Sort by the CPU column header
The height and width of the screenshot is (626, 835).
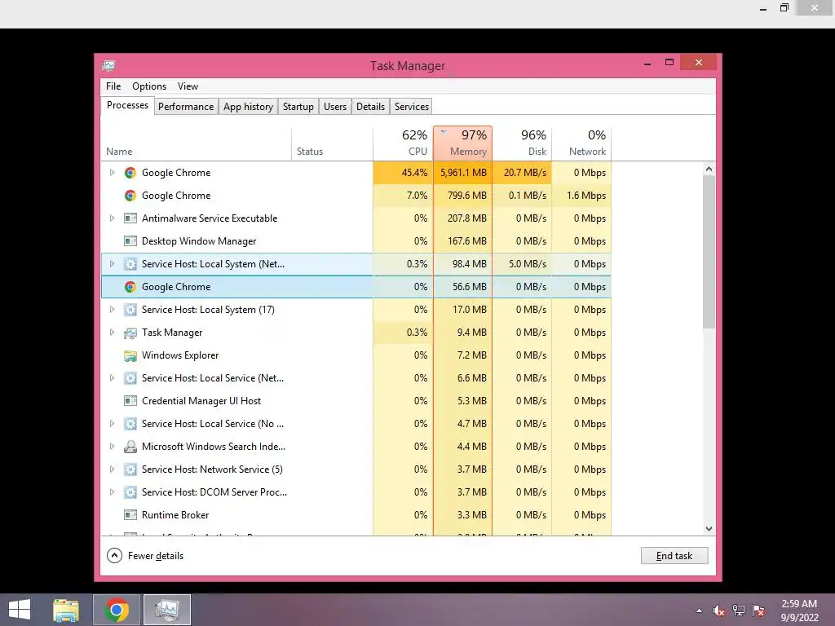(x=403, y=143)
